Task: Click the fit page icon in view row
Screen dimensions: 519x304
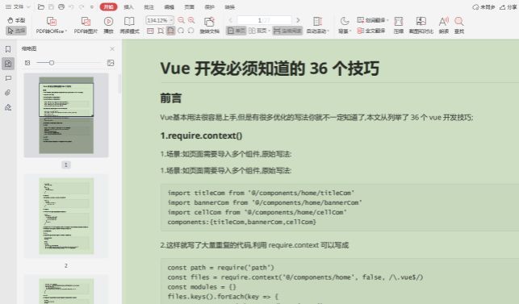Action: [161, 31]
